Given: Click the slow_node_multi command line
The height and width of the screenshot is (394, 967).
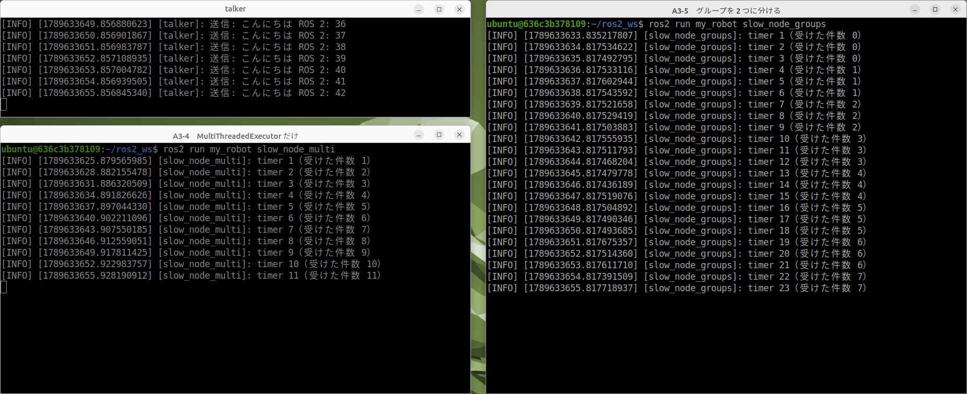Looking at the screenshot, I should point(168,149).
